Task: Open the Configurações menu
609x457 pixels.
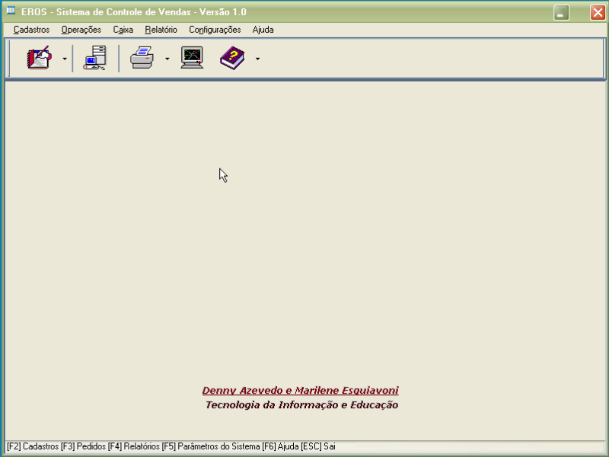Action: [x=215, y=30]
